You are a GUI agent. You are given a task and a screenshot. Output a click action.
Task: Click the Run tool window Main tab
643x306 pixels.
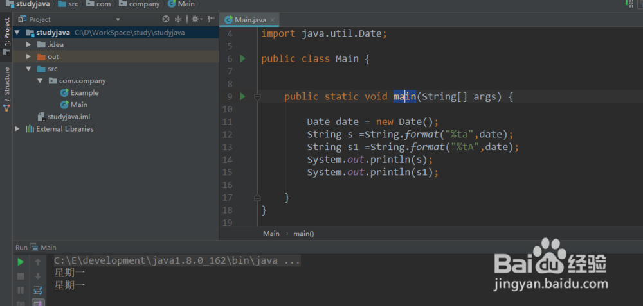44,248
